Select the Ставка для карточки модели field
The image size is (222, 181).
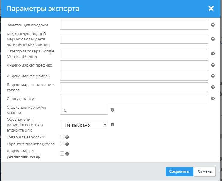click(84, 110)
